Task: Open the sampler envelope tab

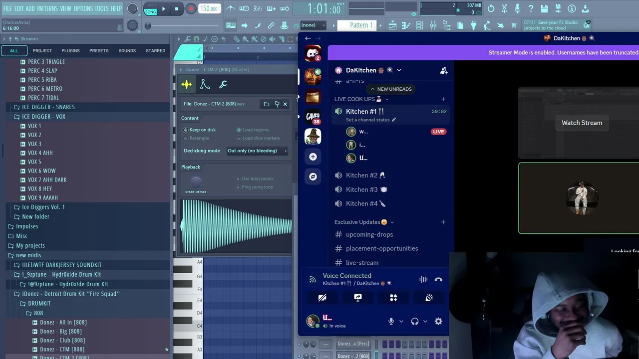Action: 205,84
